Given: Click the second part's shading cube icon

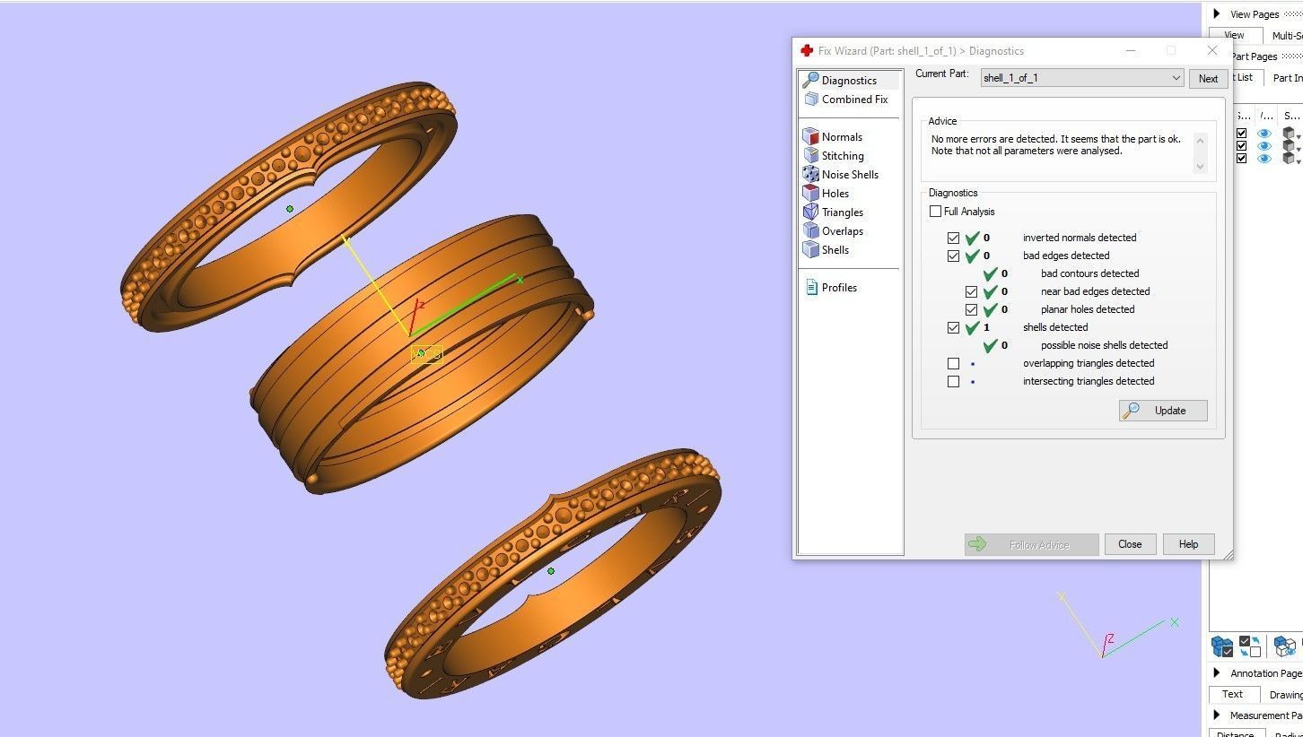Looking at the screenshot, I should tap(1289, 146).
